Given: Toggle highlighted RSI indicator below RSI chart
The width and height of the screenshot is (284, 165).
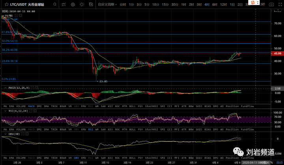Looking at the screenshot, I should 90,129.
